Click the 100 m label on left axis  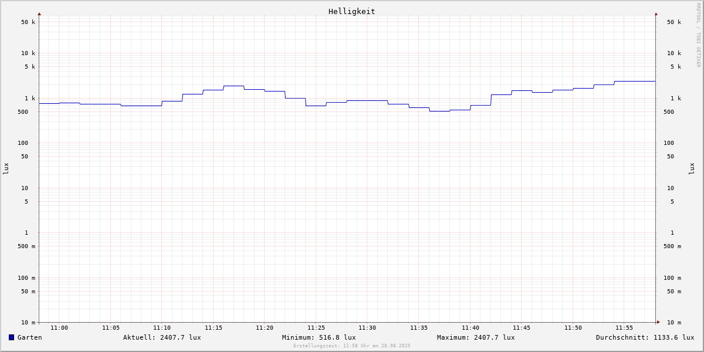click(x=26, y=278)
